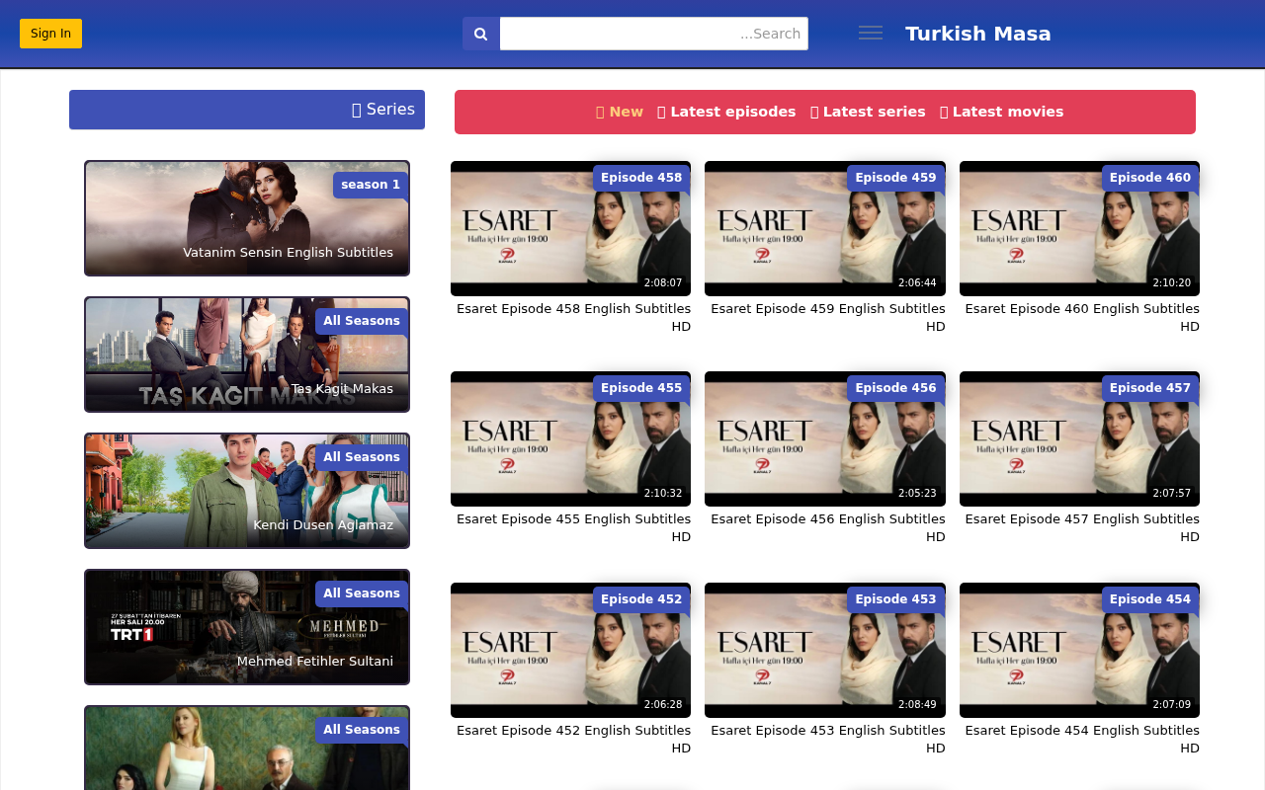The image size is (1265, 790).
Task: Click the 2:07:57 duration label
Action: tap(1172, 493)
